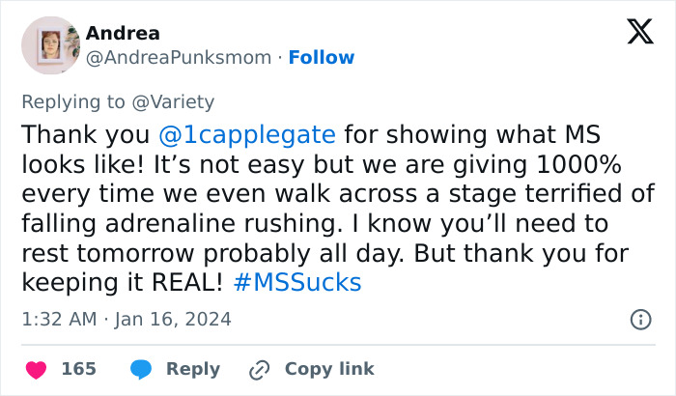Browse the #MSSucks hashtag
The height and width of the screenshot is (396, 676).
tap(297, 283)
